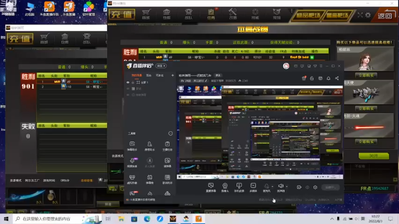
Task: Open 主播任务 tool in streaming toolbox
Action: pos(167,146)
